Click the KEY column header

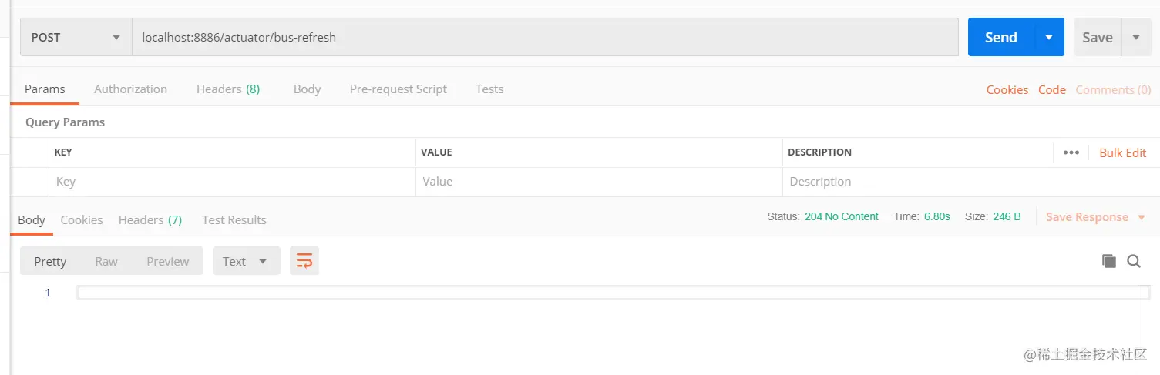(x=63, y=152)
